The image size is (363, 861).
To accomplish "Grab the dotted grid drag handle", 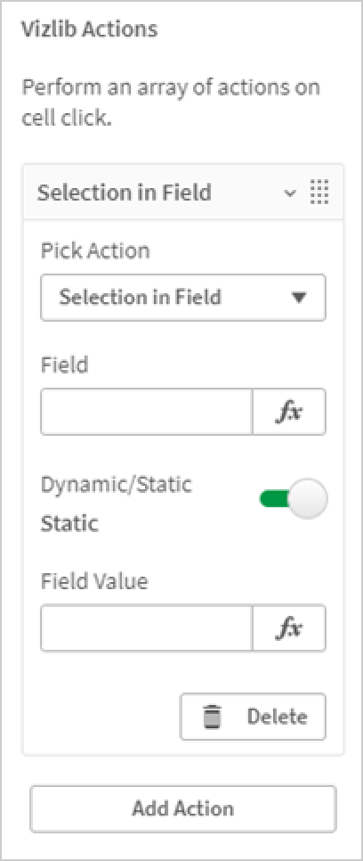I will coord(319,193).
